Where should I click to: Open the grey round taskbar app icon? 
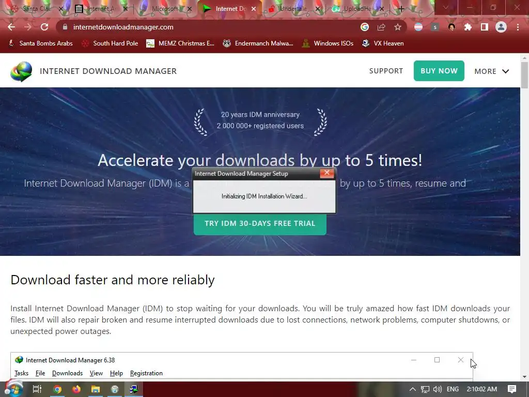click(x=115, y=389)
